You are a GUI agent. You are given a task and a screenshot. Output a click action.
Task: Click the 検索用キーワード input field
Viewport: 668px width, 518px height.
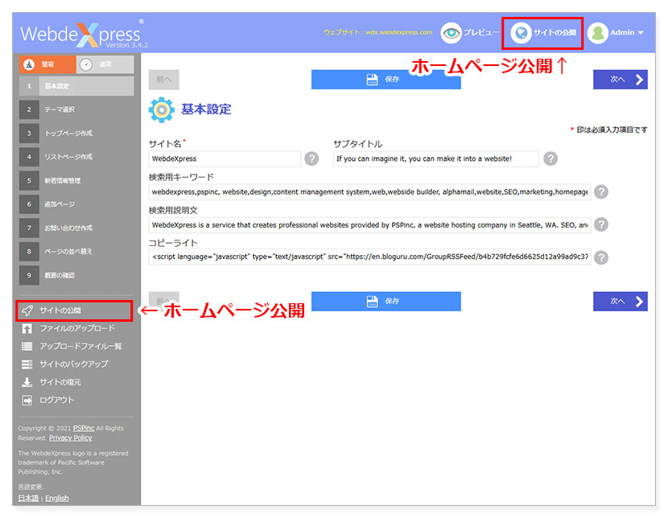click(x=369, y=192)
